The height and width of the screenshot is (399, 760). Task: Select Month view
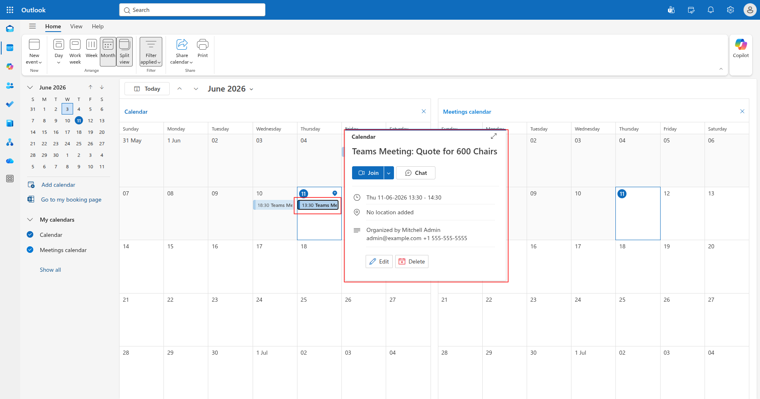pos(108,51)
